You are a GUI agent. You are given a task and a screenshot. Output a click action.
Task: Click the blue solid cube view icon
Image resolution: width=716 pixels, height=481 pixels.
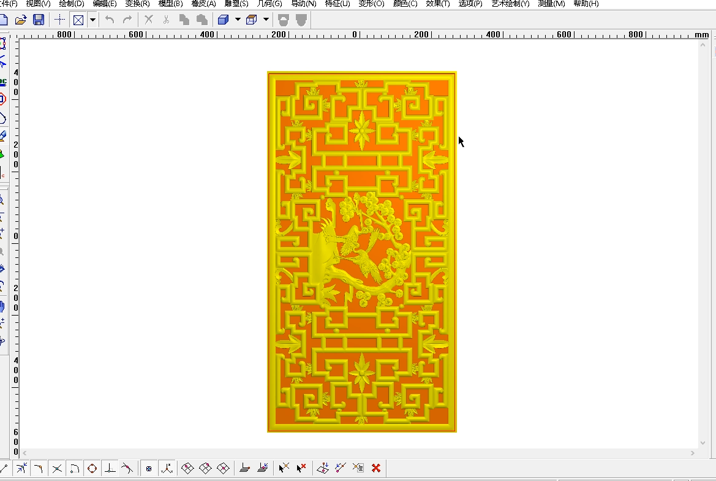223,20
